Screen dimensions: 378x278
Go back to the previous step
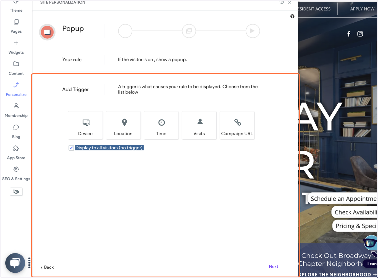pos(47,267)
